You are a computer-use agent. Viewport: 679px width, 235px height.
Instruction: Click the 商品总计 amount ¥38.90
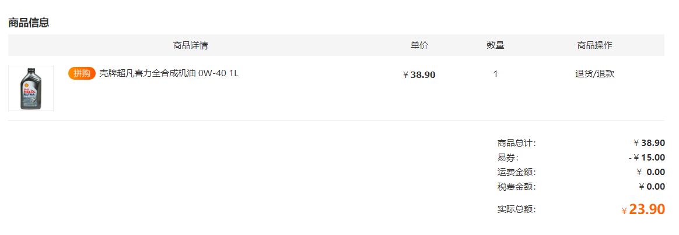pyautogui.click(x=649, y=143)
